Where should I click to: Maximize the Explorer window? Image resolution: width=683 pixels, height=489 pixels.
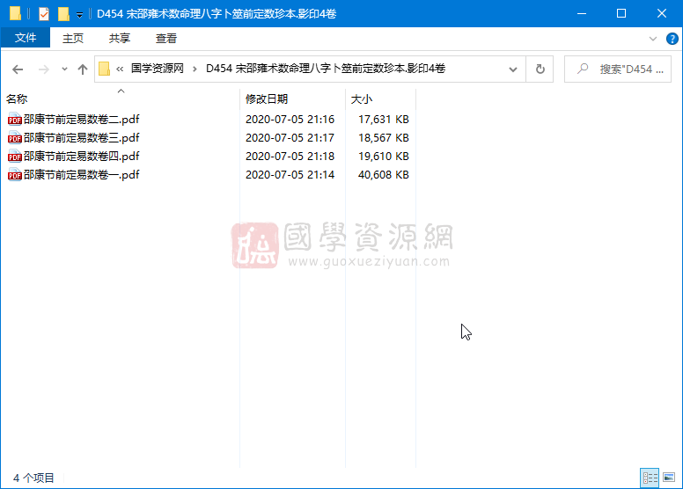coord(621,13)
